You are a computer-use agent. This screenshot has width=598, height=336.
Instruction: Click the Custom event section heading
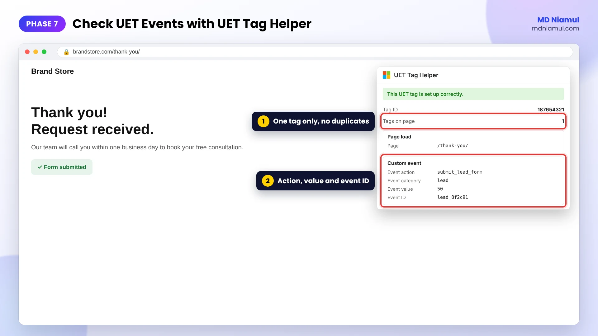click(404, 163)
